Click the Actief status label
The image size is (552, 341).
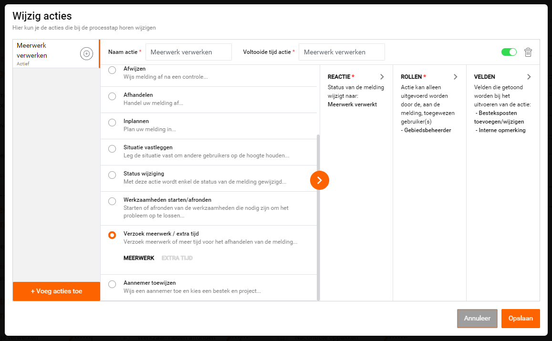[x=23, y=64]
